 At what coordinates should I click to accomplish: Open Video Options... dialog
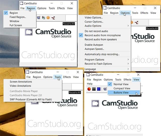click(x=105, y=18)
